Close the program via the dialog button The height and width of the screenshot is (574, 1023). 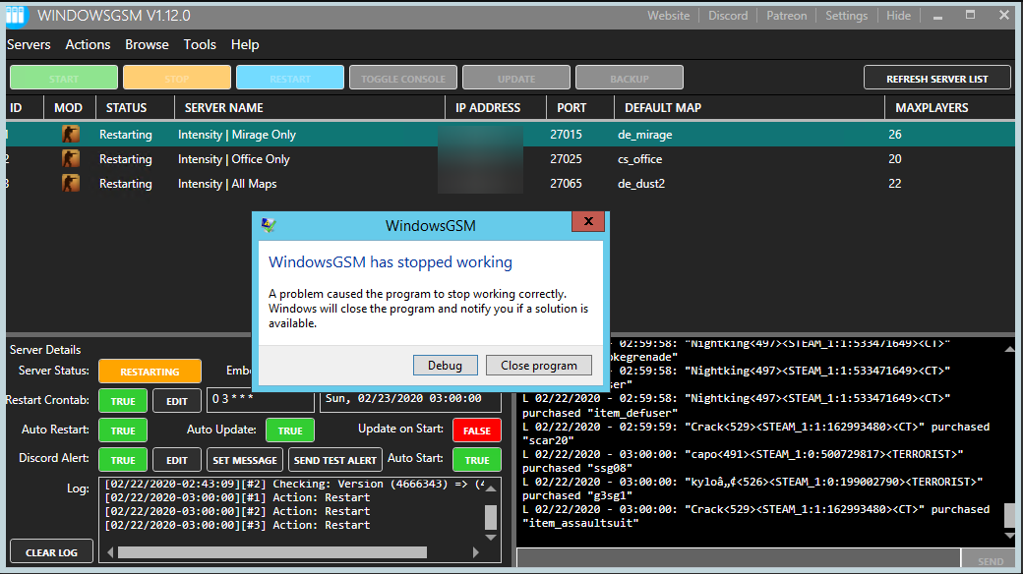click(x=539, y=365)
